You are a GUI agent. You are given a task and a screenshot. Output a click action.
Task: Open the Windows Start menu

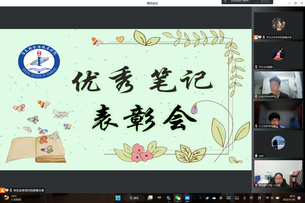(118, 198)
